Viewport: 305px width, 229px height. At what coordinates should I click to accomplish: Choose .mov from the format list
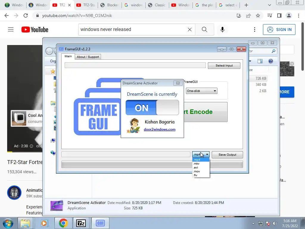click(x=201, y=171)
